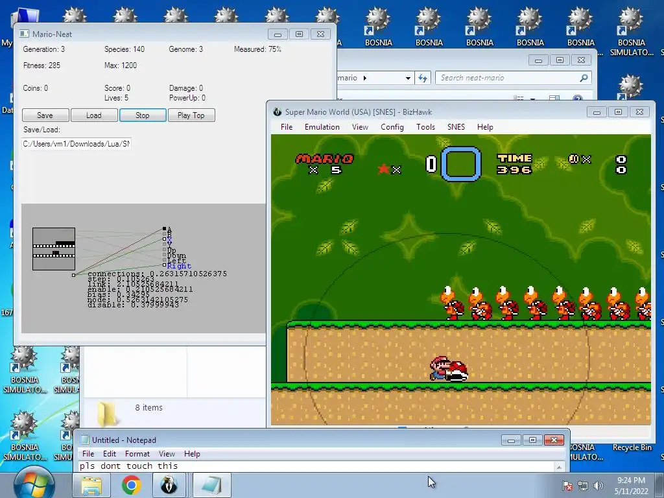The width and height of the screenshot is (664, 498).
Task: Click the Windows Explorer taskbar icon
Action: click(91, 485)
